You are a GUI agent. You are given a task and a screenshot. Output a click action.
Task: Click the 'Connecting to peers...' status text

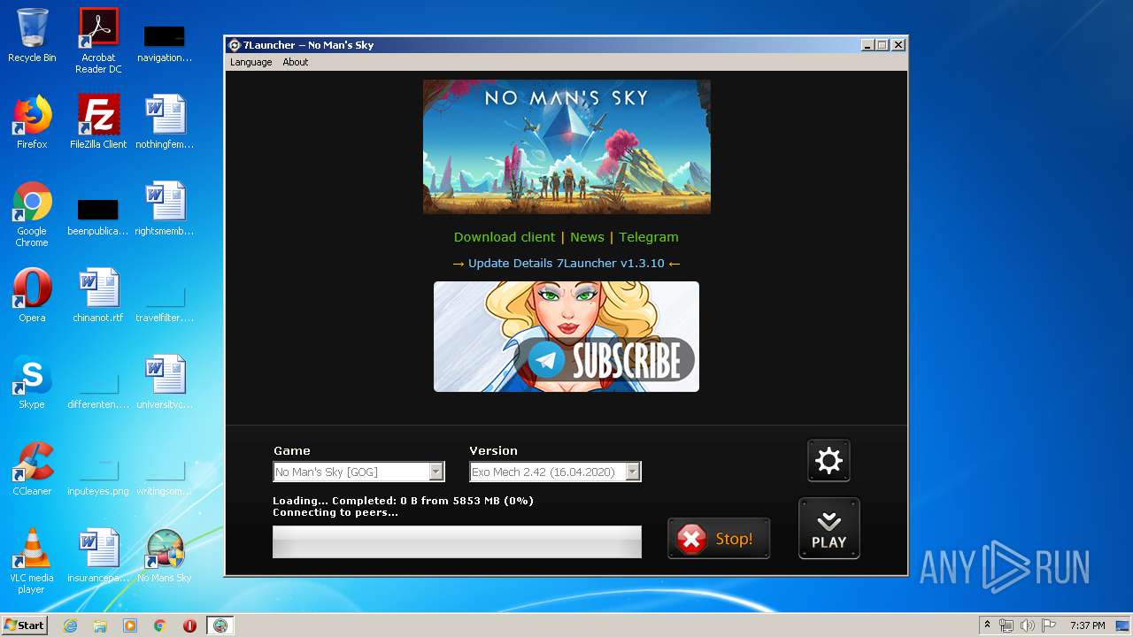(x=335, y=512)
